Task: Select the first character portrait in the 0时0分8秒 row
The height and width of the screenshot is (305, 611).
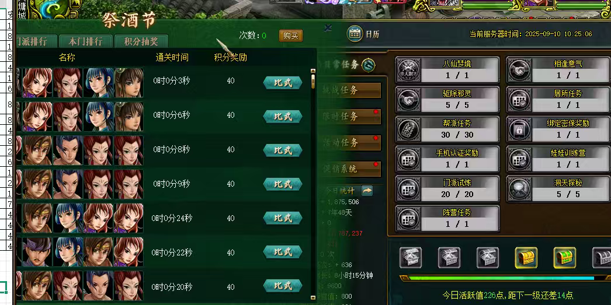Action: pos(37,150)
